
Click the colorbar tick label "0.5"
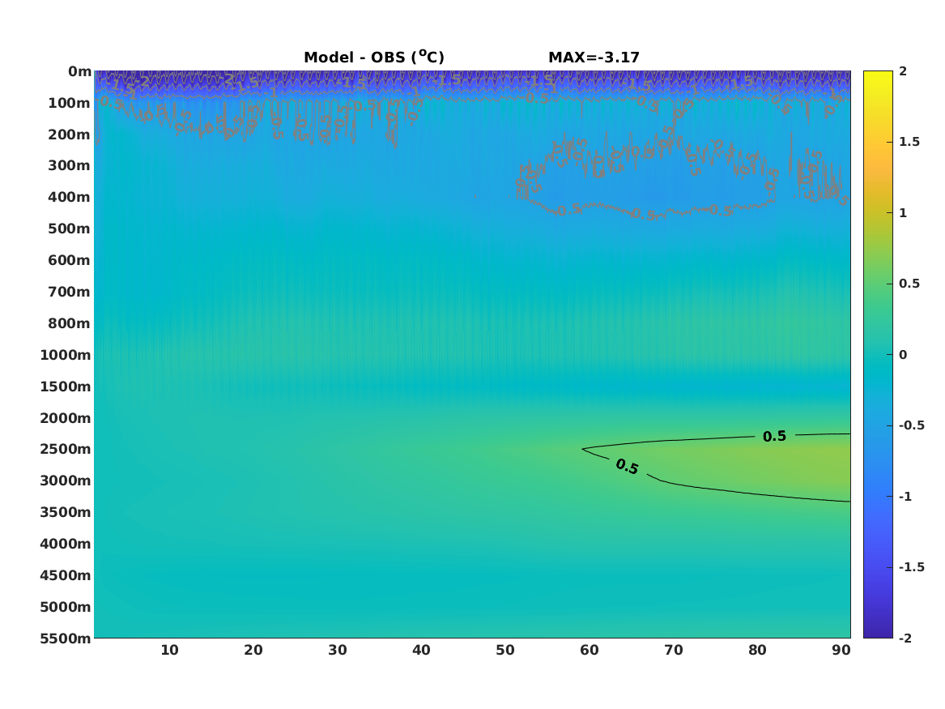click(909, 284)
